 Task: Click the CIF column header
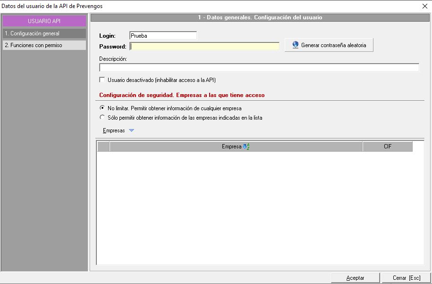(x=387, y=146)
